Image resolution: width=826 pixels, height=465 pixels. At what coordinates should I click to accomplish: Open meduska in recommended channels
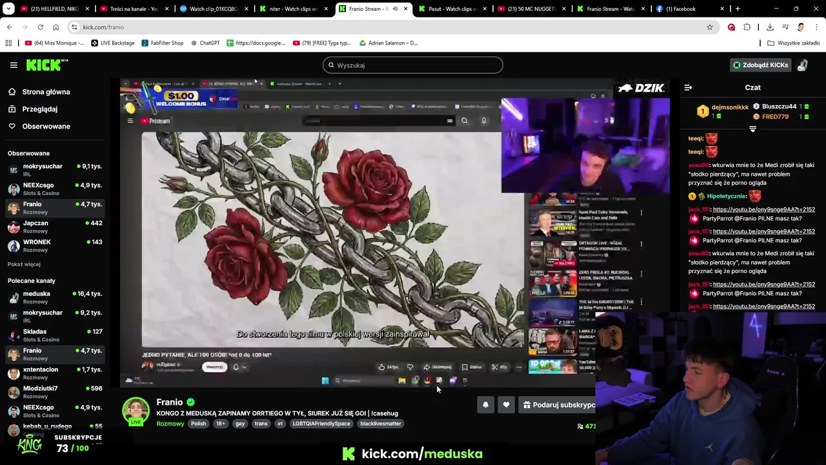coord(55,296)
